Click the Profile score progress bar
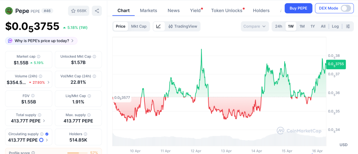This screenshot has height=154, width=358. coord(77,153)
